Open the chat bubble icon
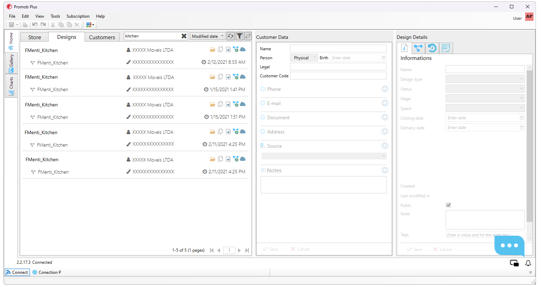 point(509,245)
